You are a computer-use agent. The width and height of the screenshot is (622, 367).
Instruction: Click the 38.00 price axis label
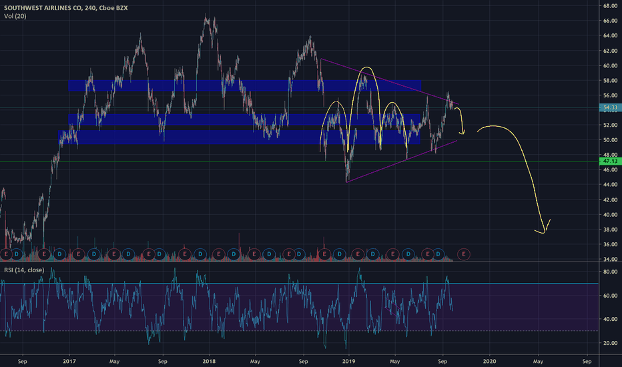[x=610, y=230]
